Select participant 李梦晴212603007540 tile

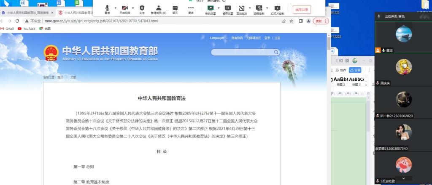coord(403,135)
